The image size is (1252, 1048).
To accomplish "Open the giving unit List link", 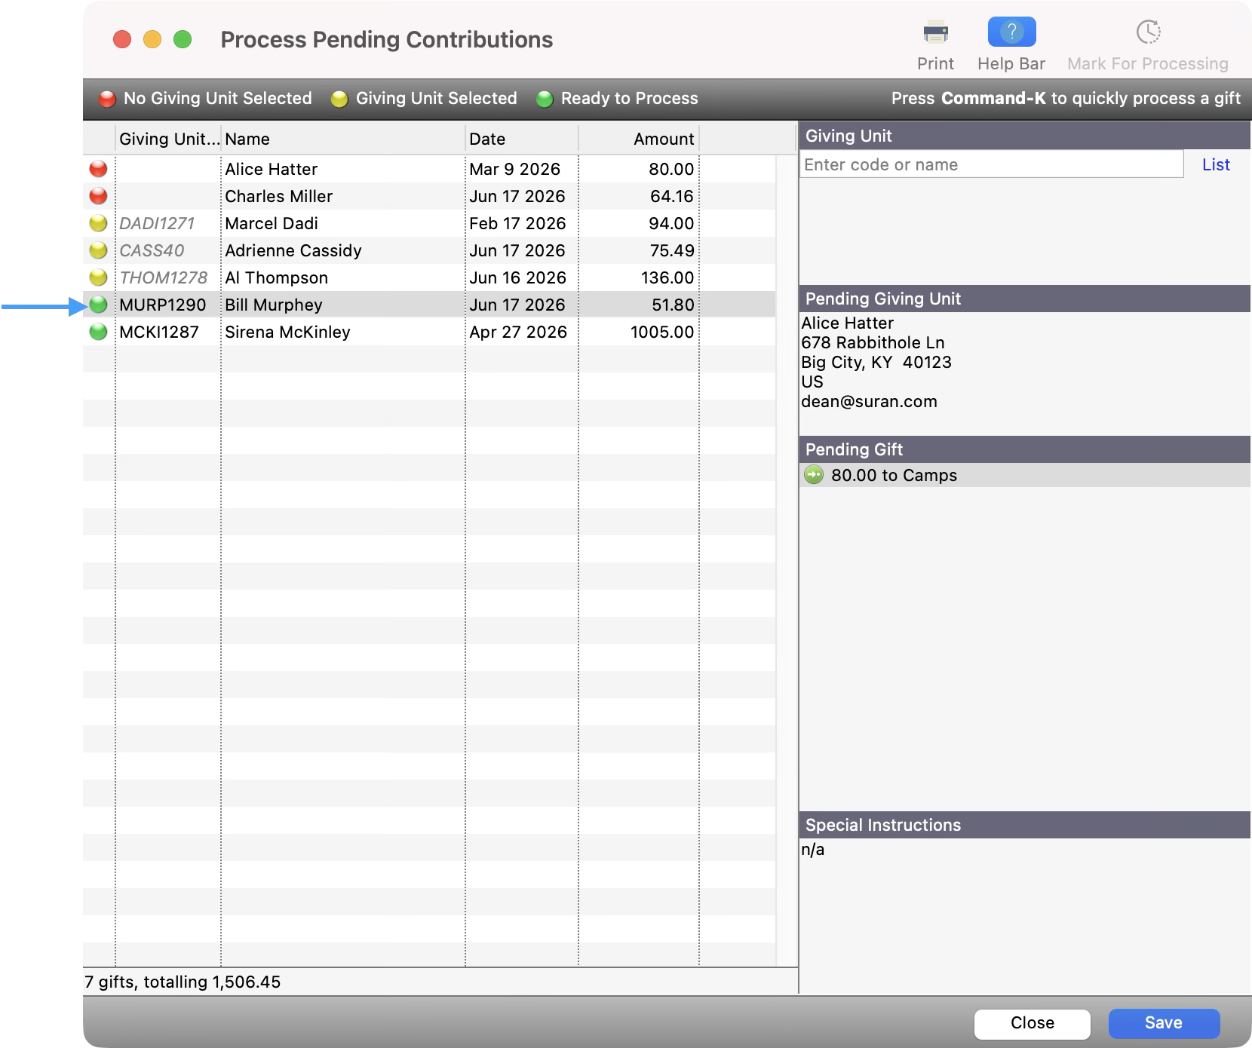I will coord(1216,164).
